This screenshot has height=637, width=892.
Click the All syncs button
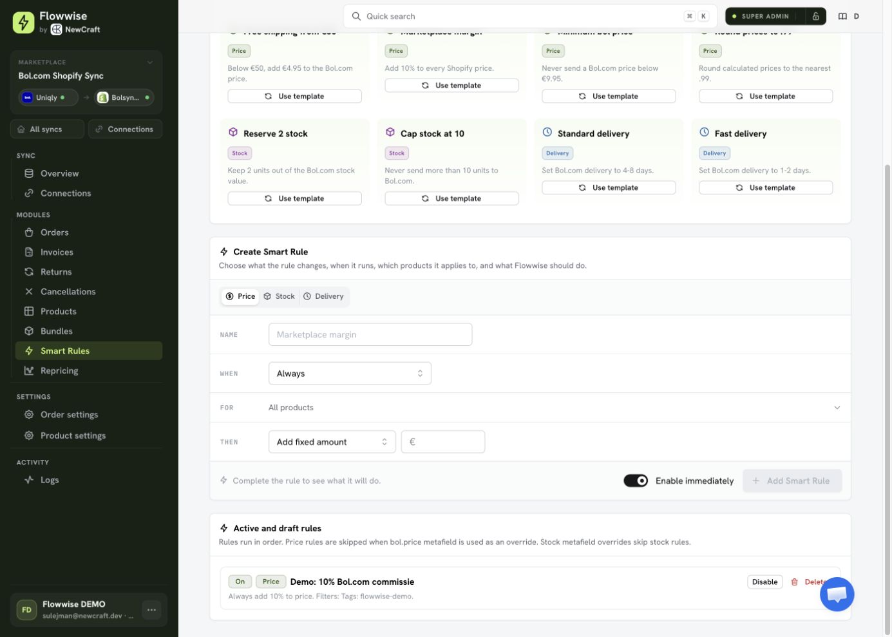point(47,129)
